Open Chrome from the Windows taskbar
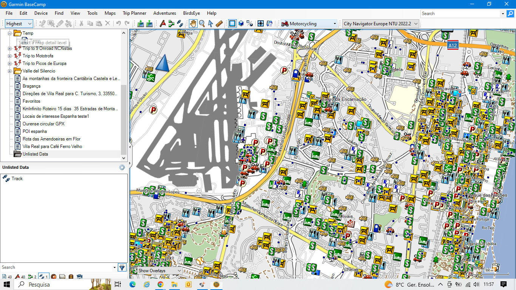This screenshot has width=516, height=290. click(x=160, y=284)
